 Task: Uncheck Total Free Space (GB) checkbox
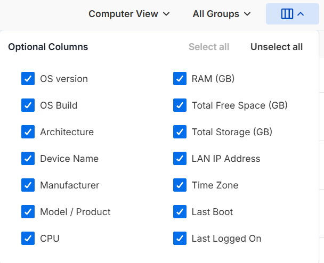pyautogui.click(x=180, y=105)
